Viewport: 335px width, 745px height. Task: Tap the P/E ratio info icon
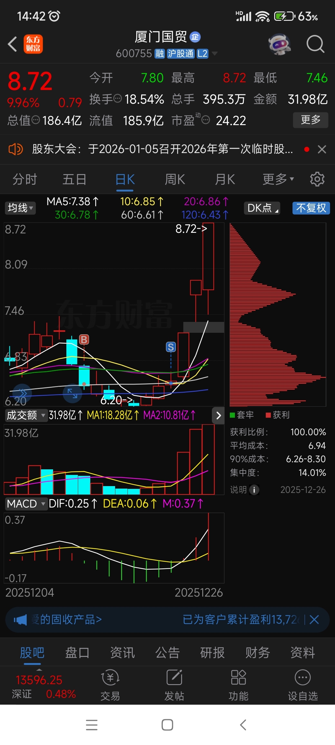[x=206, y=120]
